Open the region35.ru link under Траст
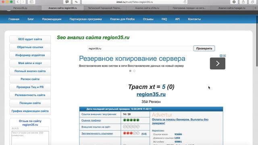Image resolution: width=258 pixels, height=145 pixels. [x=151, y=94]
